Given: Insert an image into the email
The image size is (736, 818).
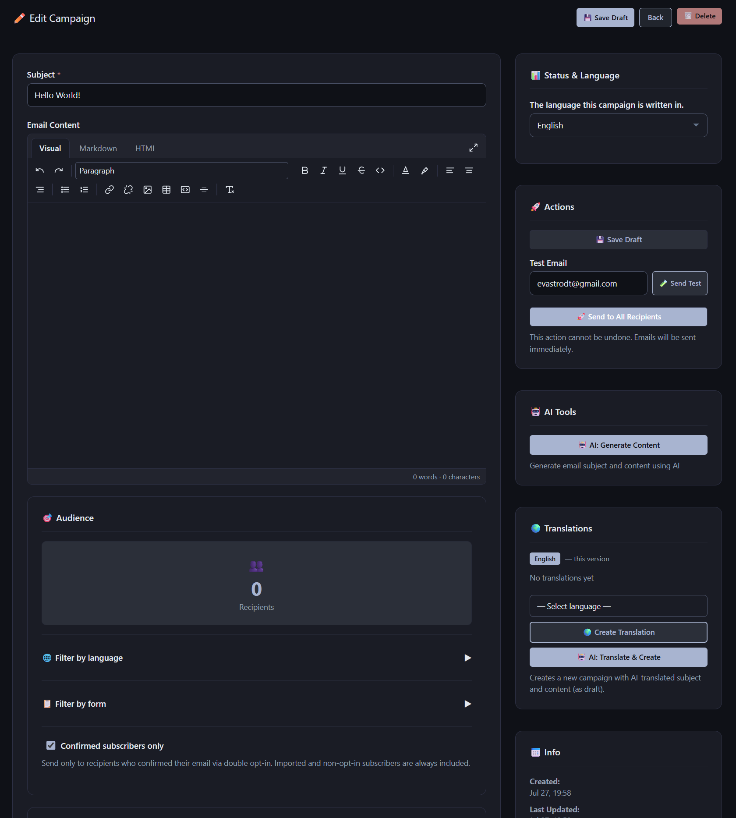Looking at the screenshot, I should point(148,190).
